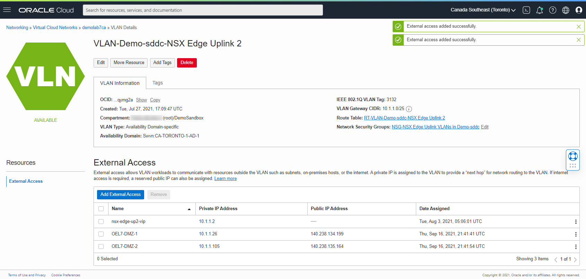Select External Access in Resources sidebar
Screen dimensions: 586x279
pos(26,181)
